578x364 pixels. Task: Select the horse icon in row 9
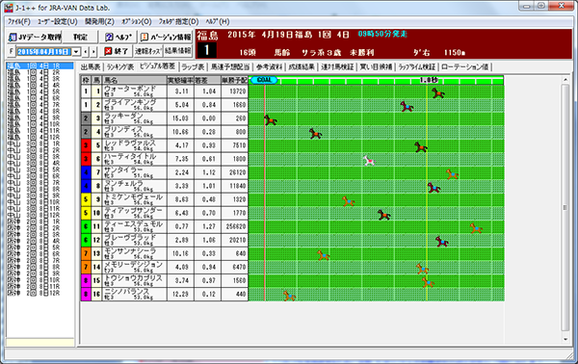[x=348, y=201]
